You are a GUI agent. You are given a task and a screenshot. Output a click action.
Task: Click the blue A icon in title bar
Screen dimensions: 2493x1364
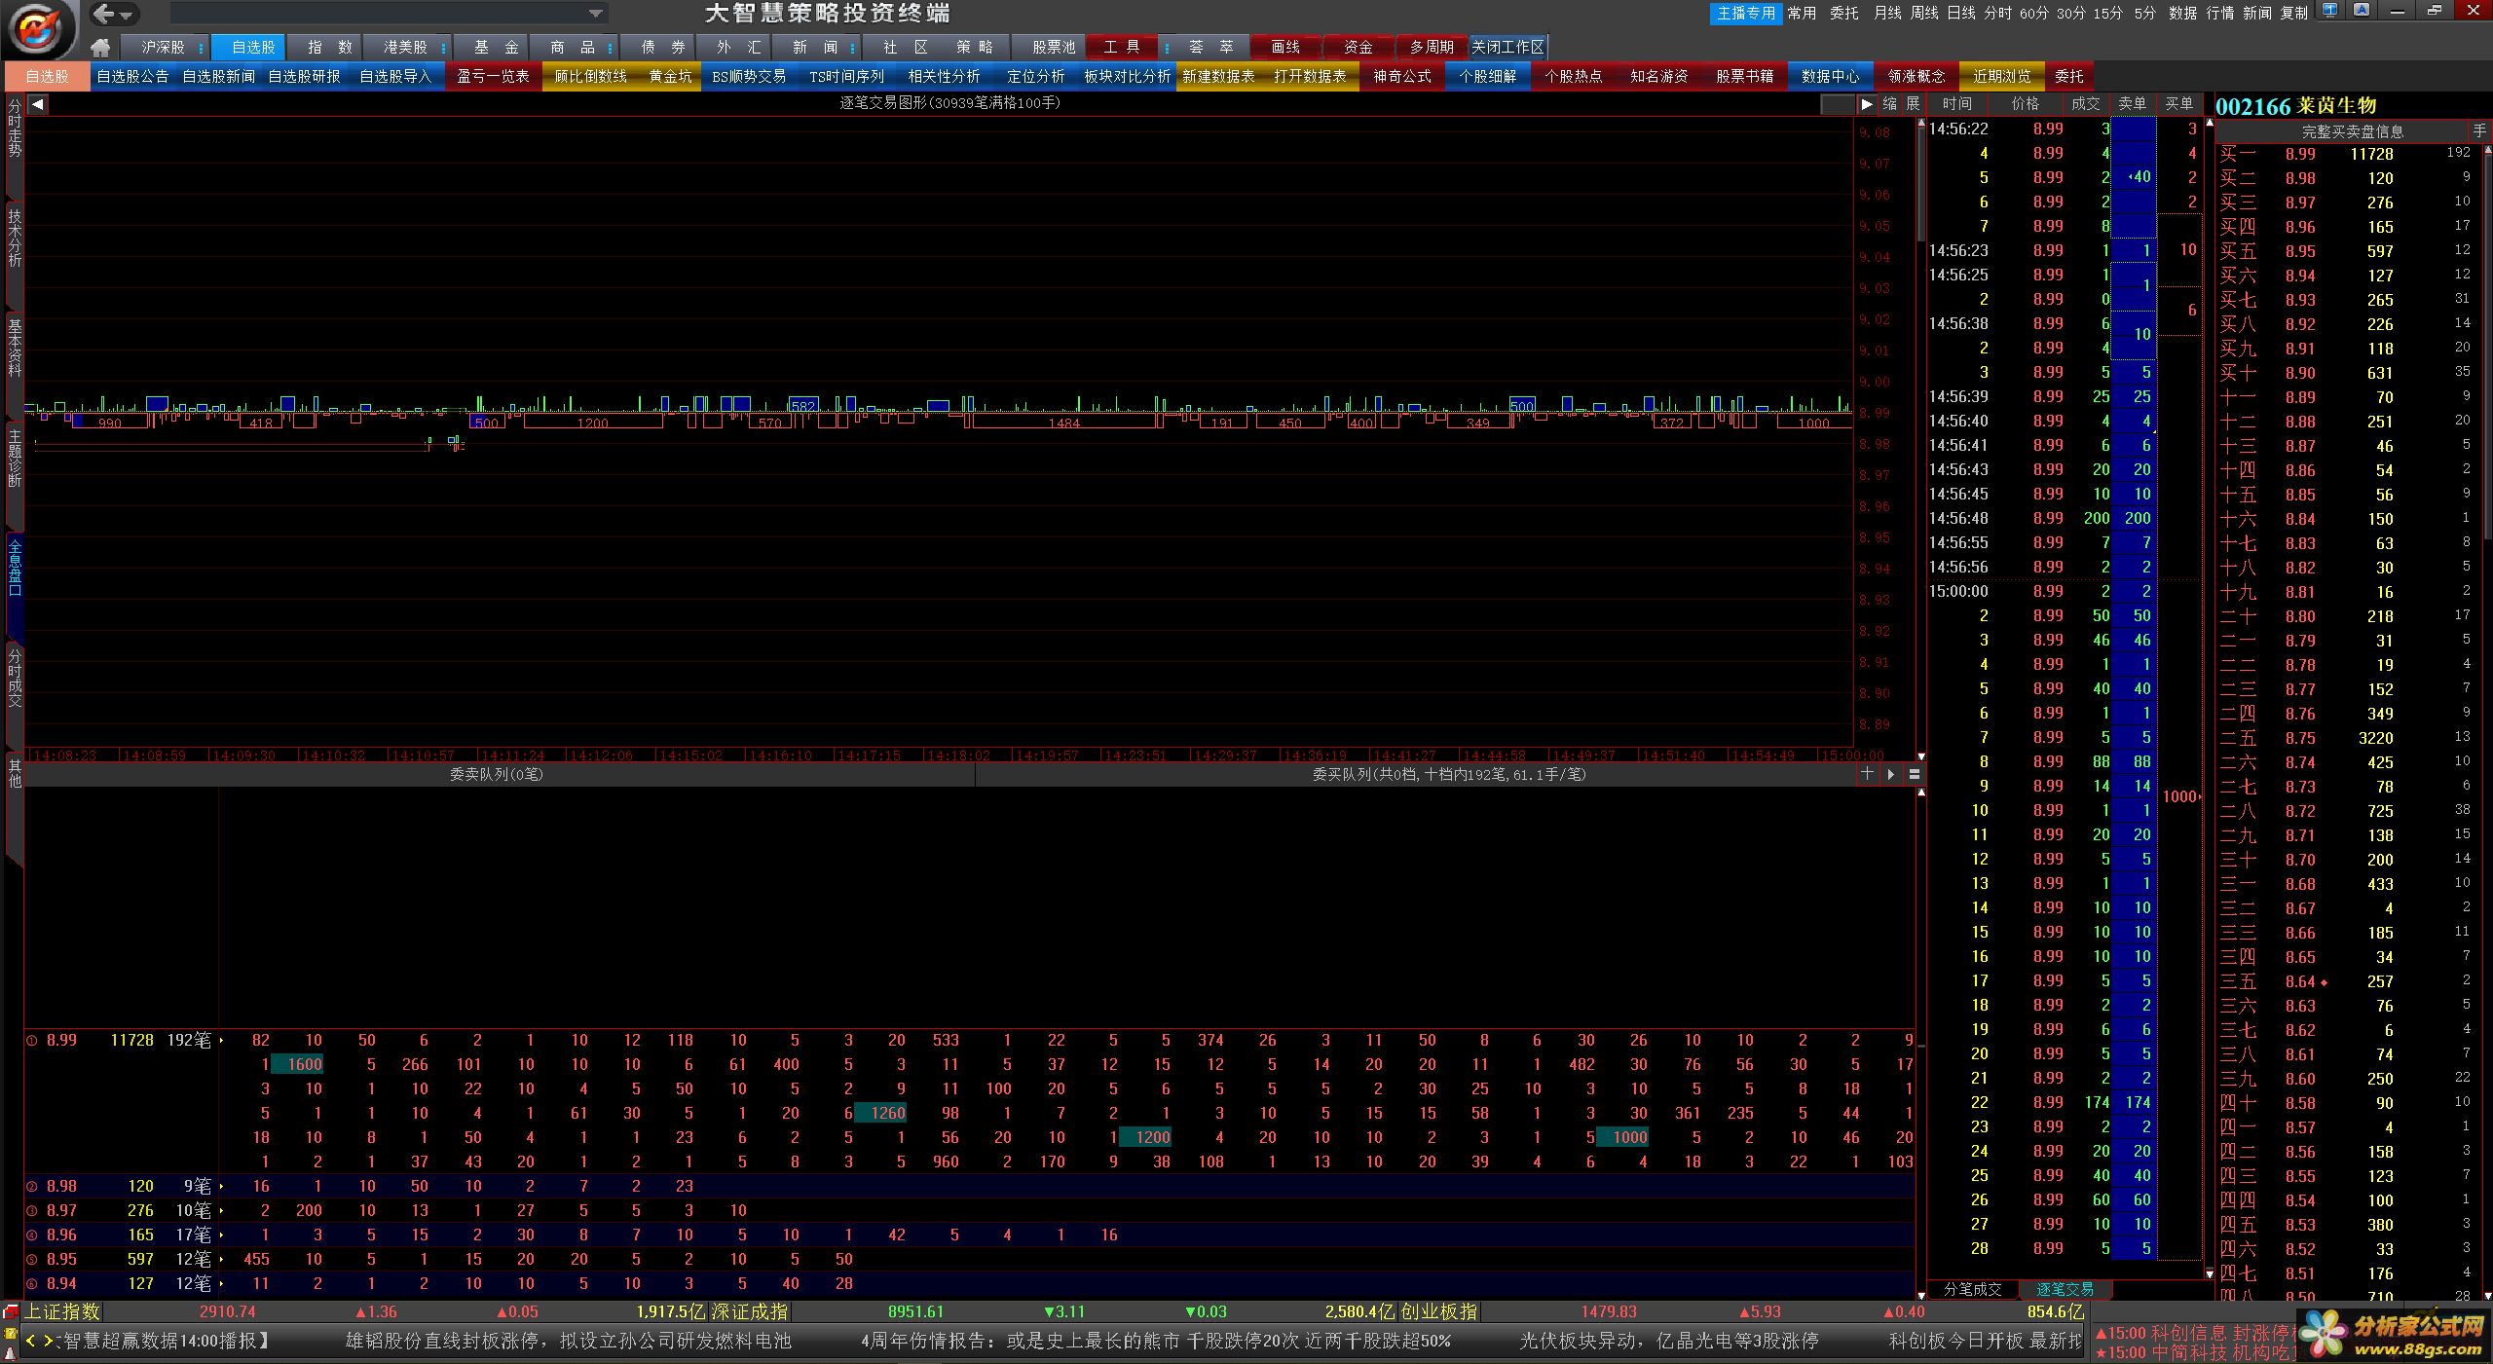pos(2361,11)
